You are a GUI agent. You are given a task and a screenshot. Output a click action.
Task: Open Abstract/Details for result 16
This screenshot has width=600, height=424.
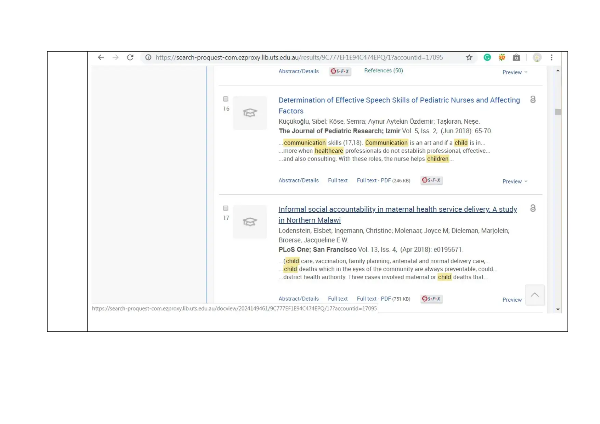(299, 180)
